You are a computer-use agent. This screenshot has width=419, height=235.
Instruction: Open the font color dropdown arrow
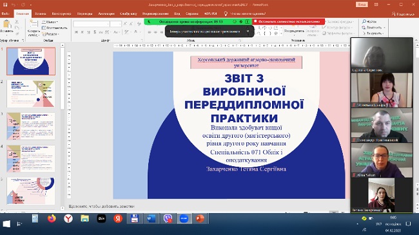[x=140, y=32]
